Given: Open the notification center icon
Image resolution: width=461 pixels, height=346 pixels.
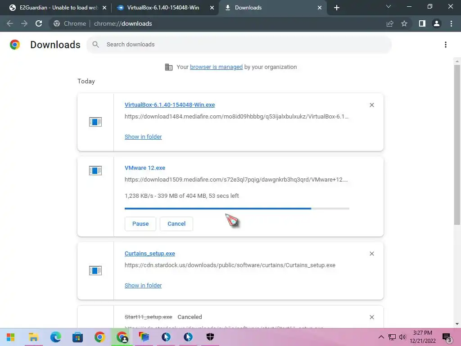Looking at the screenshot, I should 447,338.
